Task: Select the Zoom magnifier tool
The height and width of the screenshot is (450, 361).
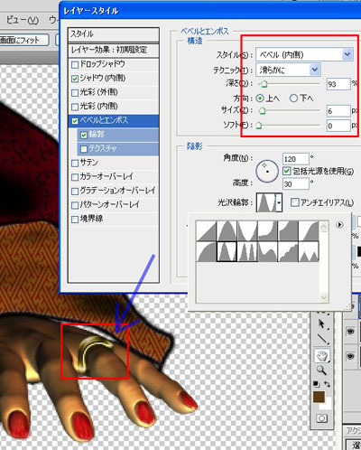Action: click(321, 370)
